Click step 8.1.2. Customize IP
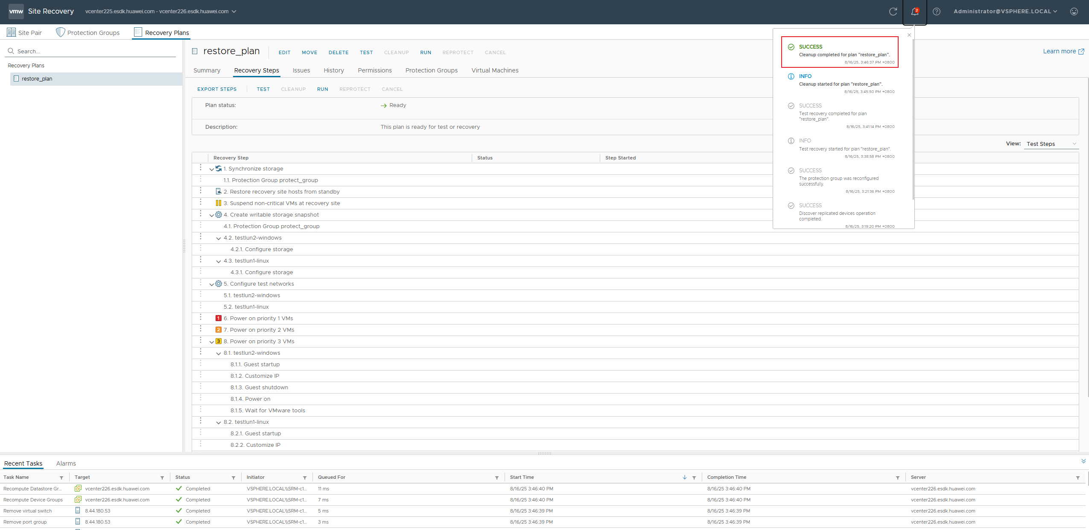Viewport: 1089px width, 530px height. click(x=254, y=376)
